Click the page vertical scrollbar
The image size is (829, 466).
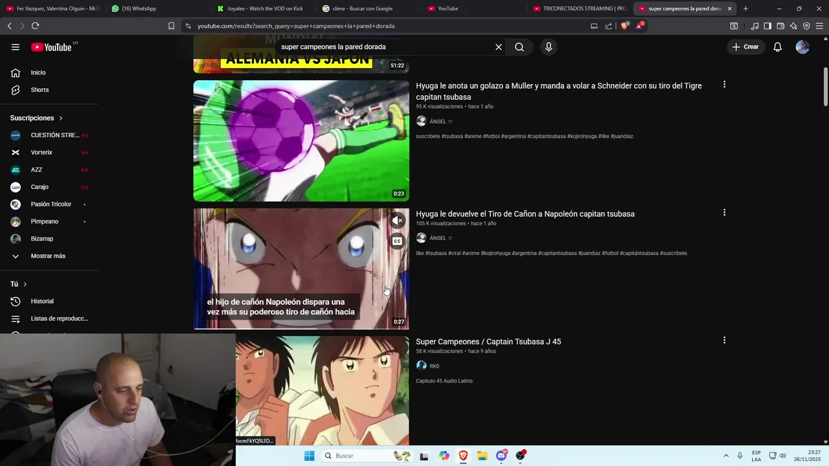click(826, 87)
